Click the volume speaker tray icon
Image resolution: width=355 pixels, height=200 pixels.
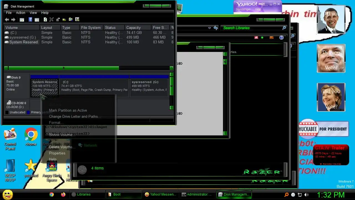coord(306,195)
